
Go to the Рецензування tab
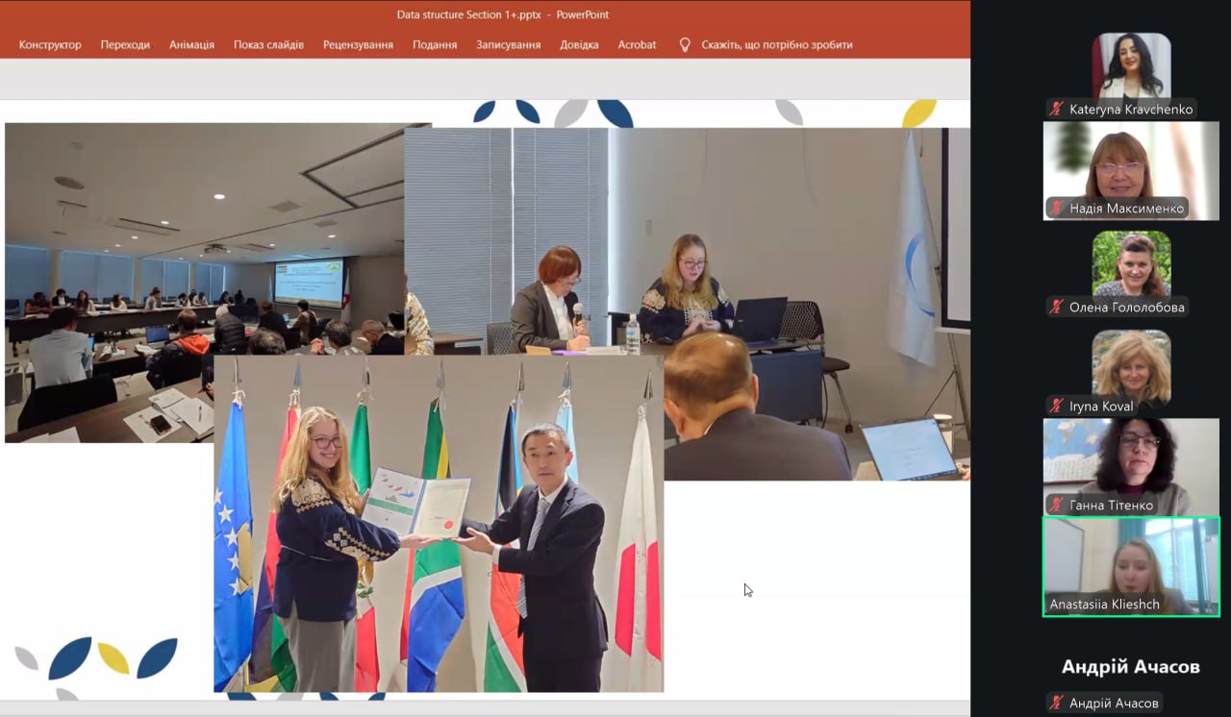(358, 44)
